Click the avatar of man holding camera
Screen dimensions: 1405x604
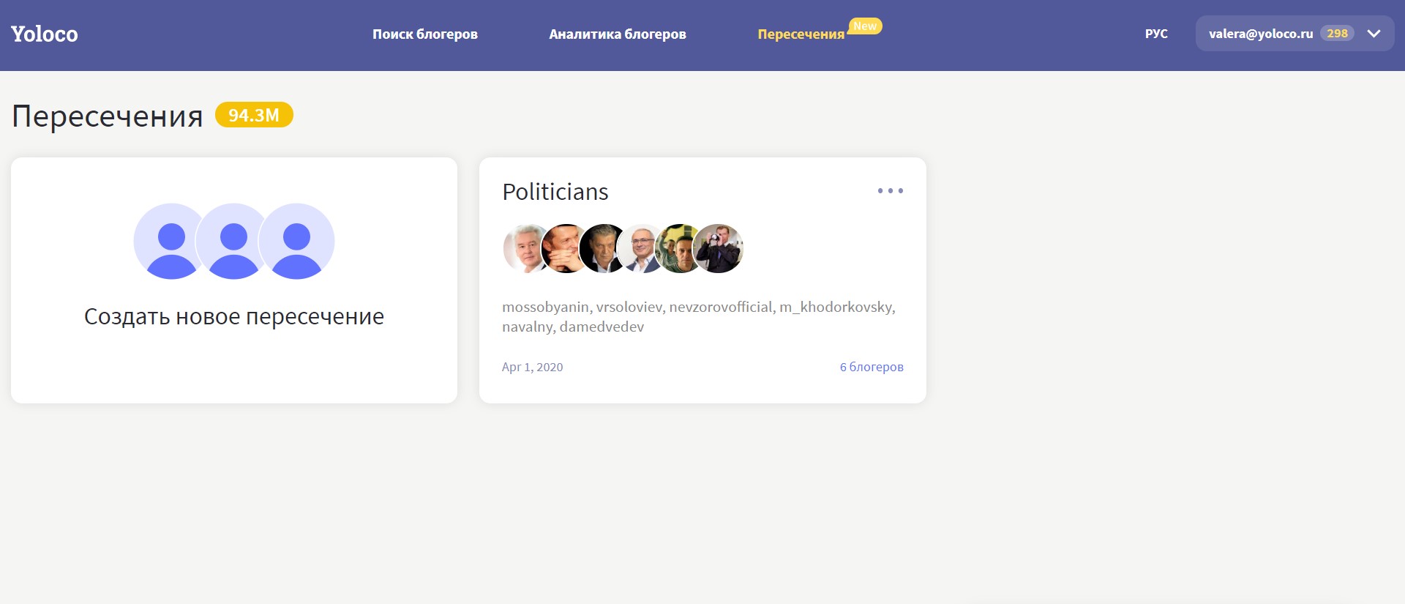(x=719, y=249)
